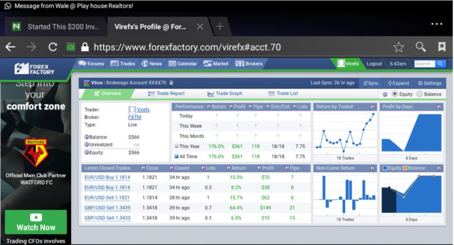Open Calendar section
This screenshot has height=245, width=454.
pyautogui.click(x=183, y=64)
